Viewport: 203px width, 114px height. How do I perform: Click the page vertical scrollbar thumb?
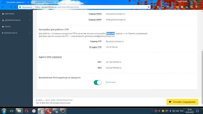[x=202, y=77]
